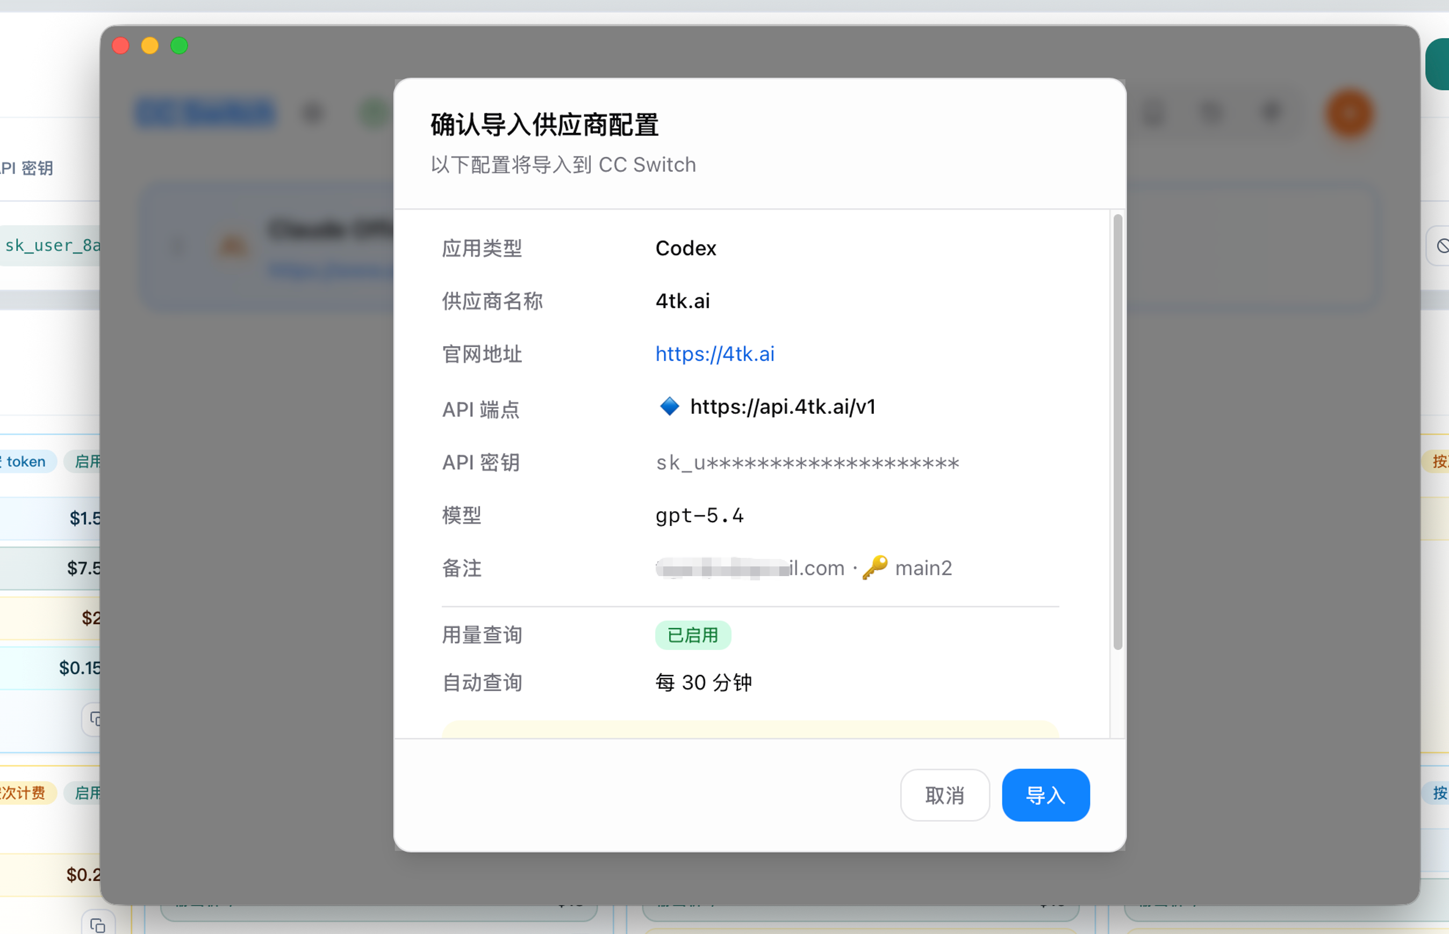
Task: Click the 备注 label
Action: click(x=462, y=568)
